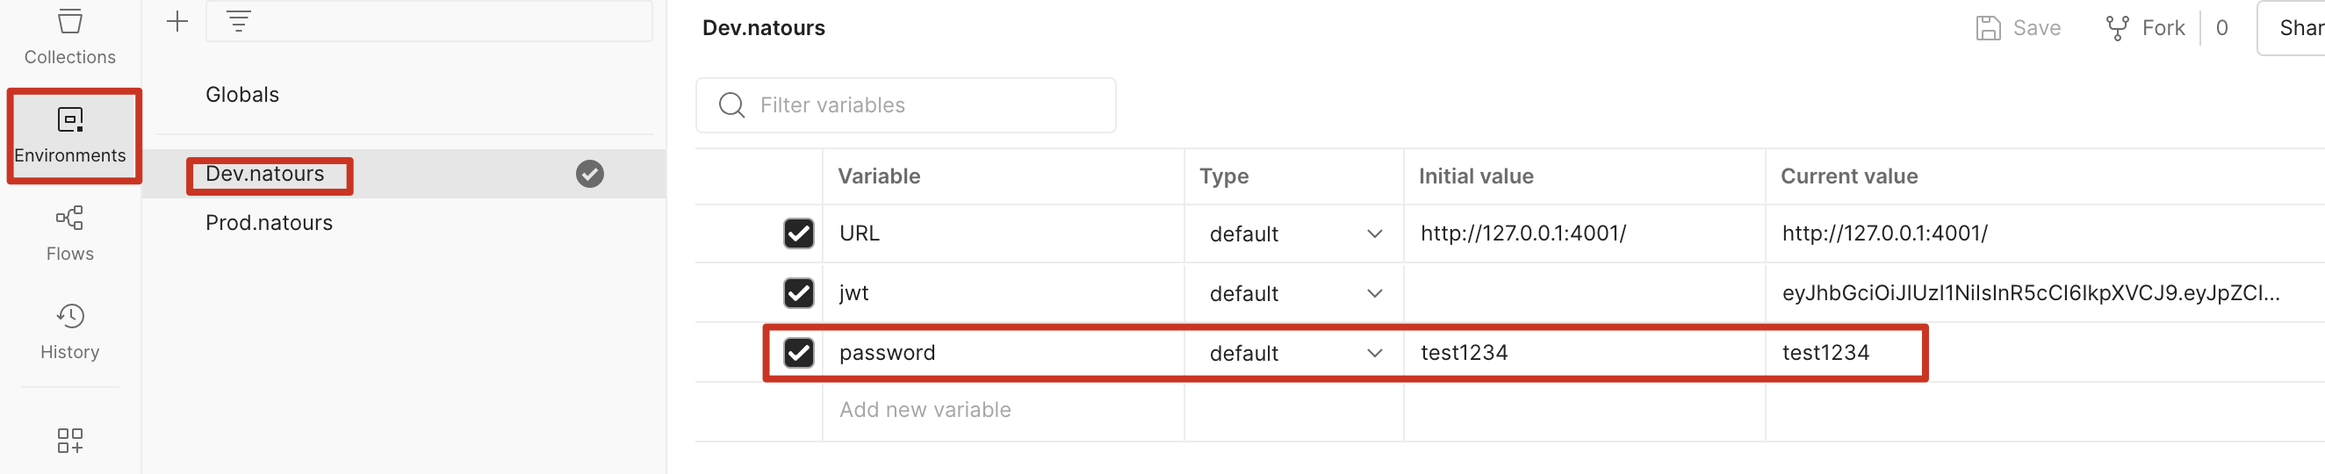Click the Filter variables search field
The image size is (2325, 474).
pyautogui.click(x=921, y=105)
